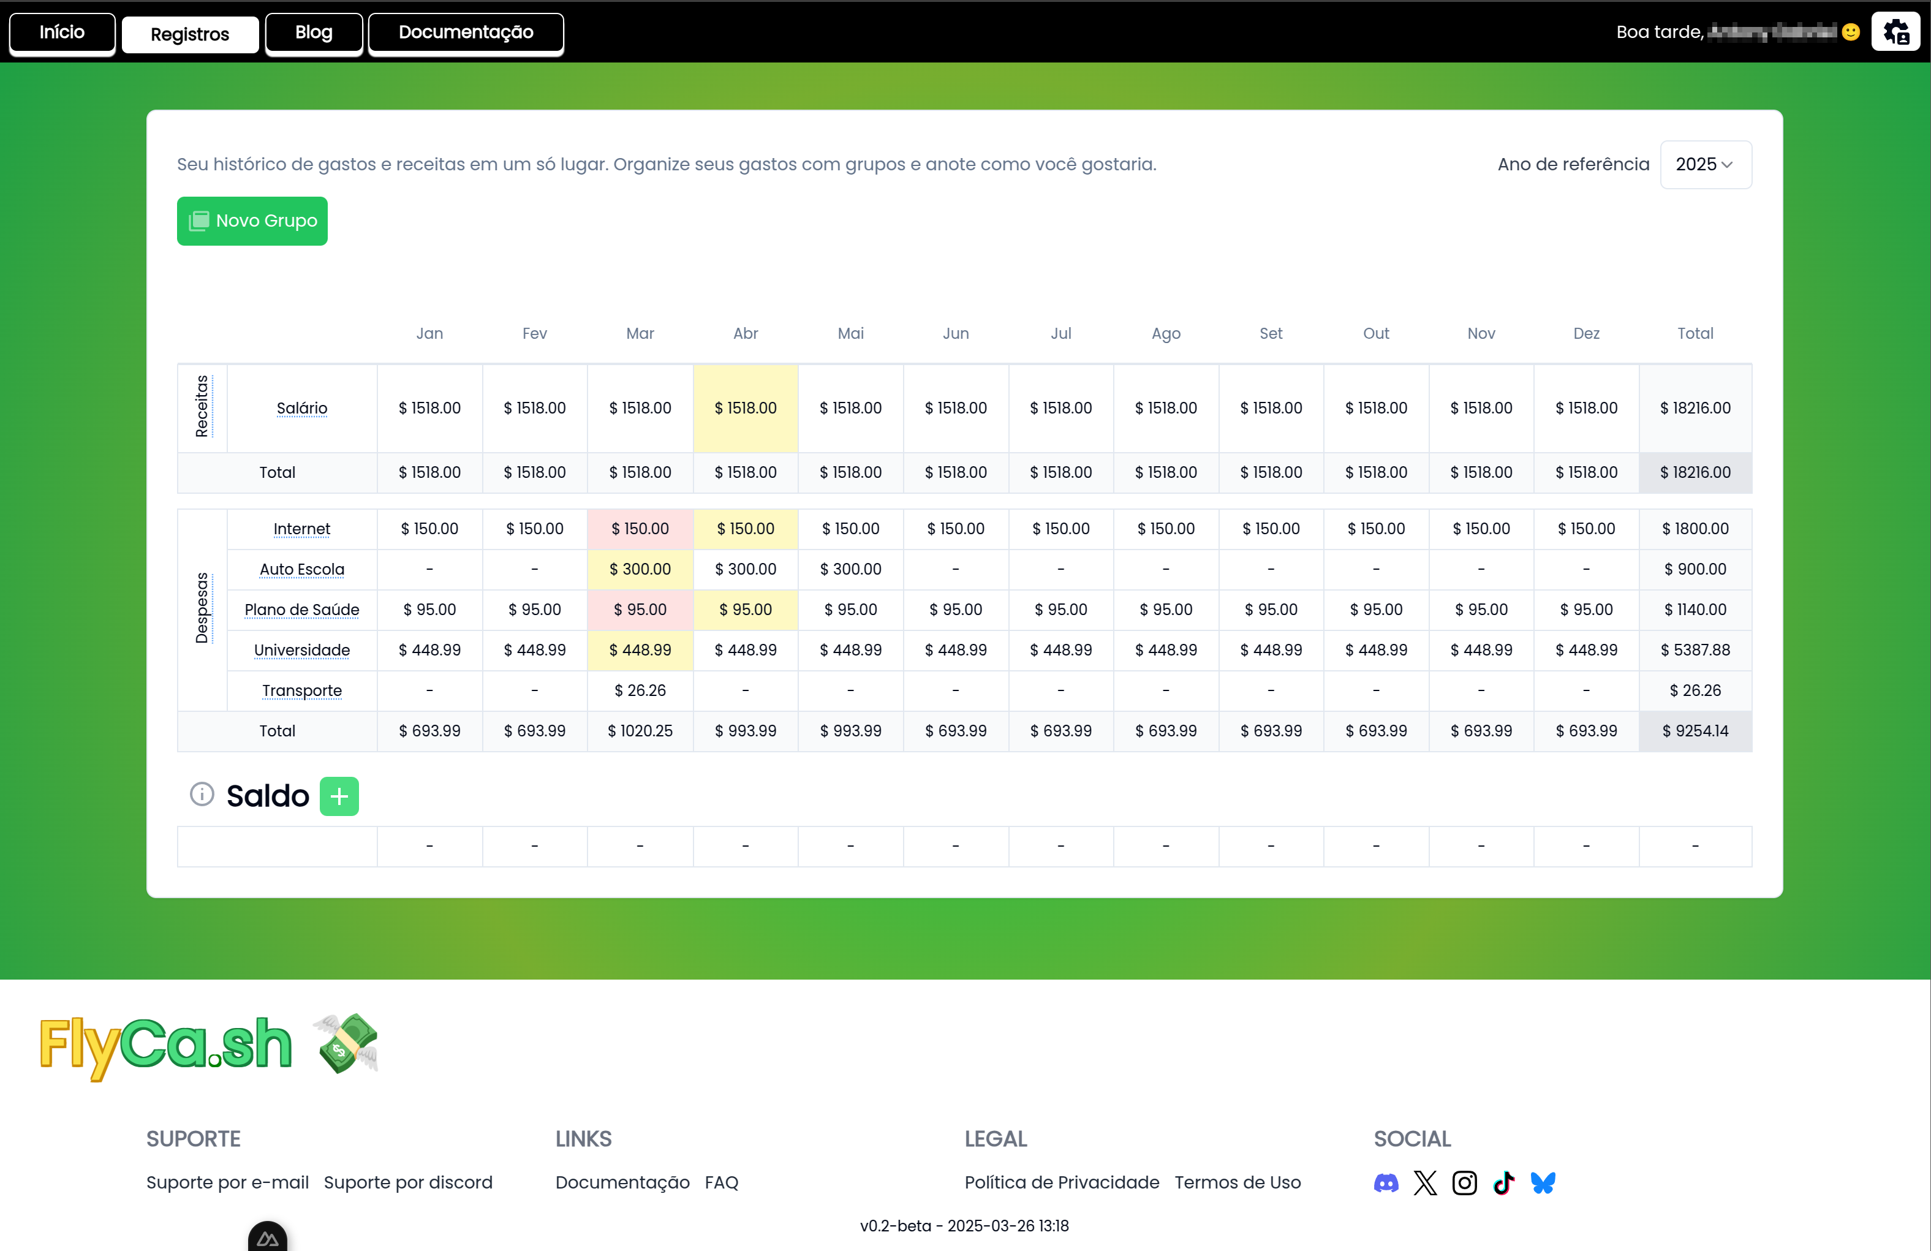Open the Bluesky butterfly icon
The image size is (1931, 1251).
click(x=1543, y=1183)
